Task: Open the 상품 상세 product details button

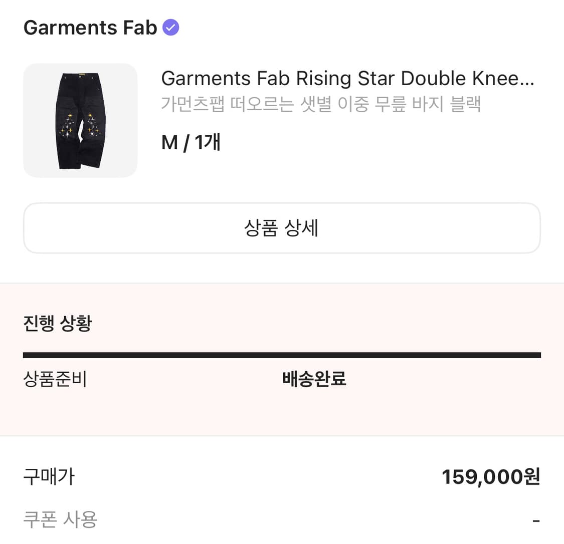Action: click(x=282, y=228)
